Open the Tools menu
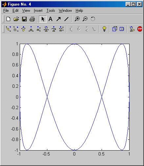This screenshot has height=166, width=144. 51,11
